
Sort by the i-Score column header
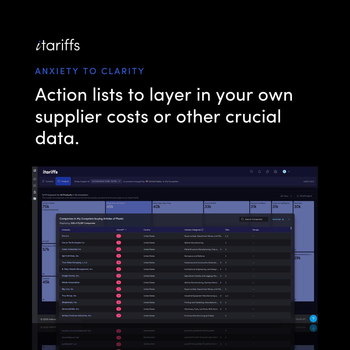pyautogui.click(x=121, y=230)
